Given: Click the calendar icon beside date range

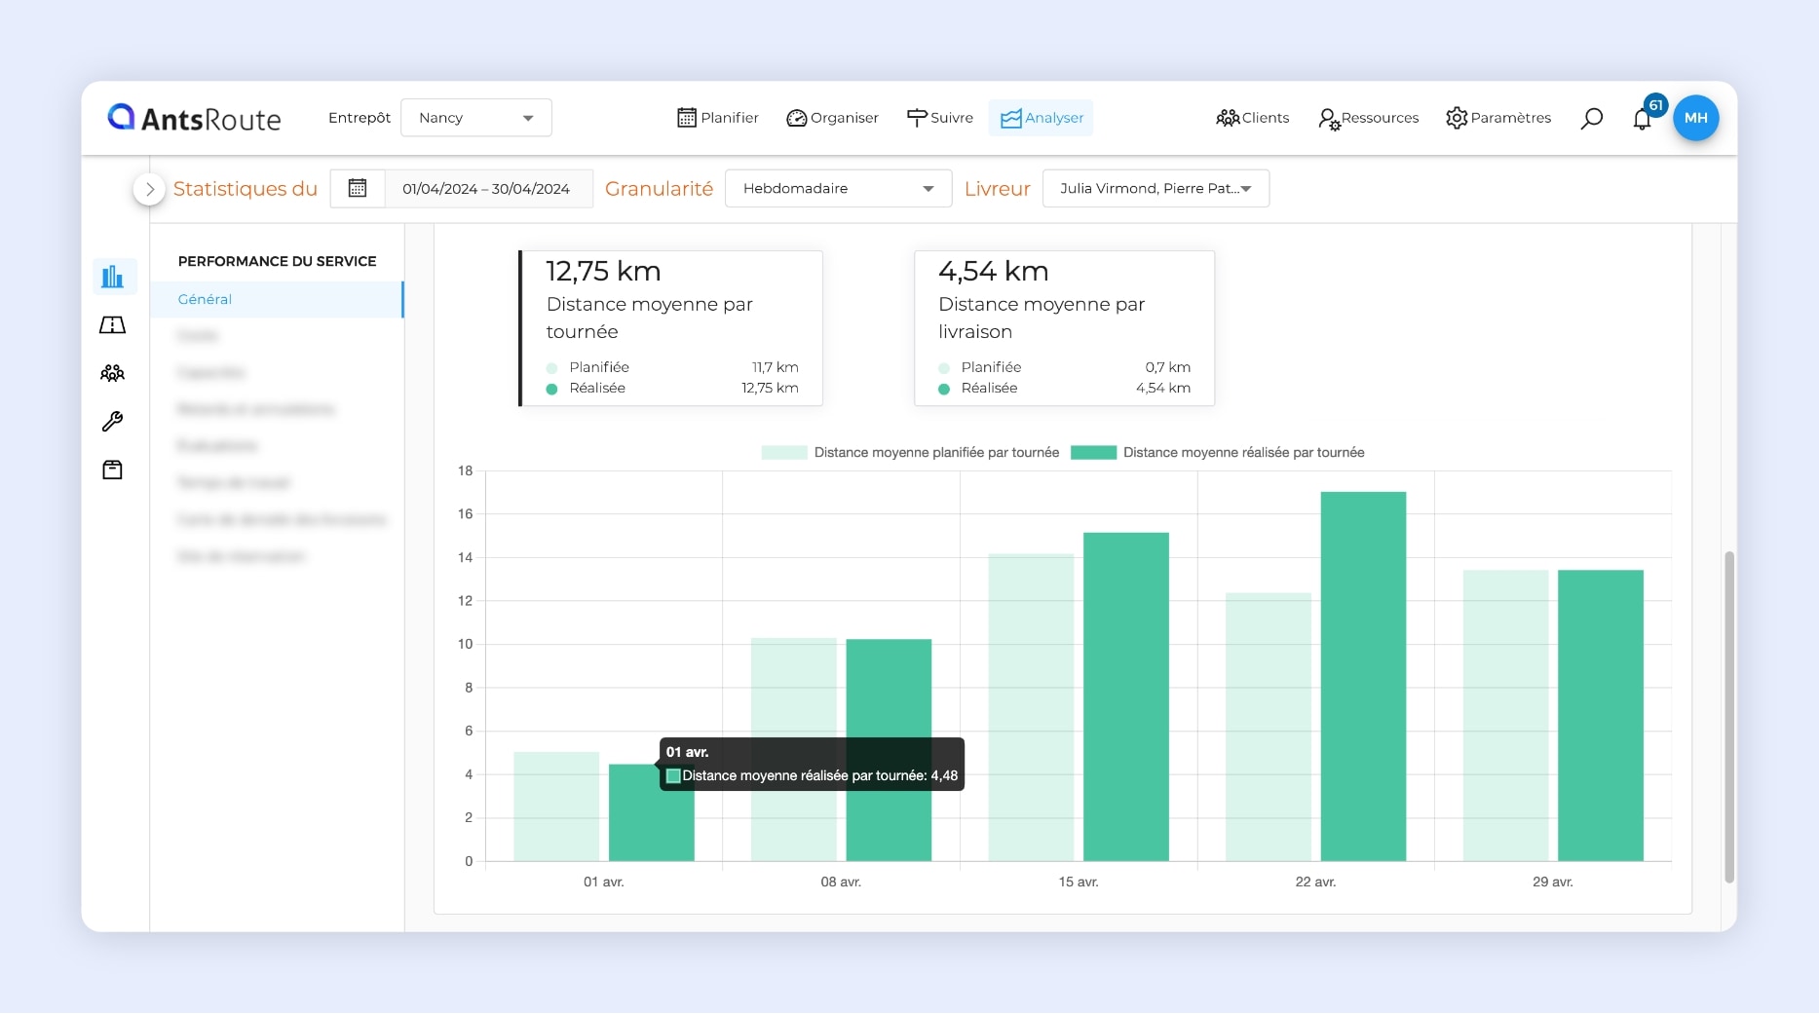Looking at the screenshot, I should [x=358, y=188].
